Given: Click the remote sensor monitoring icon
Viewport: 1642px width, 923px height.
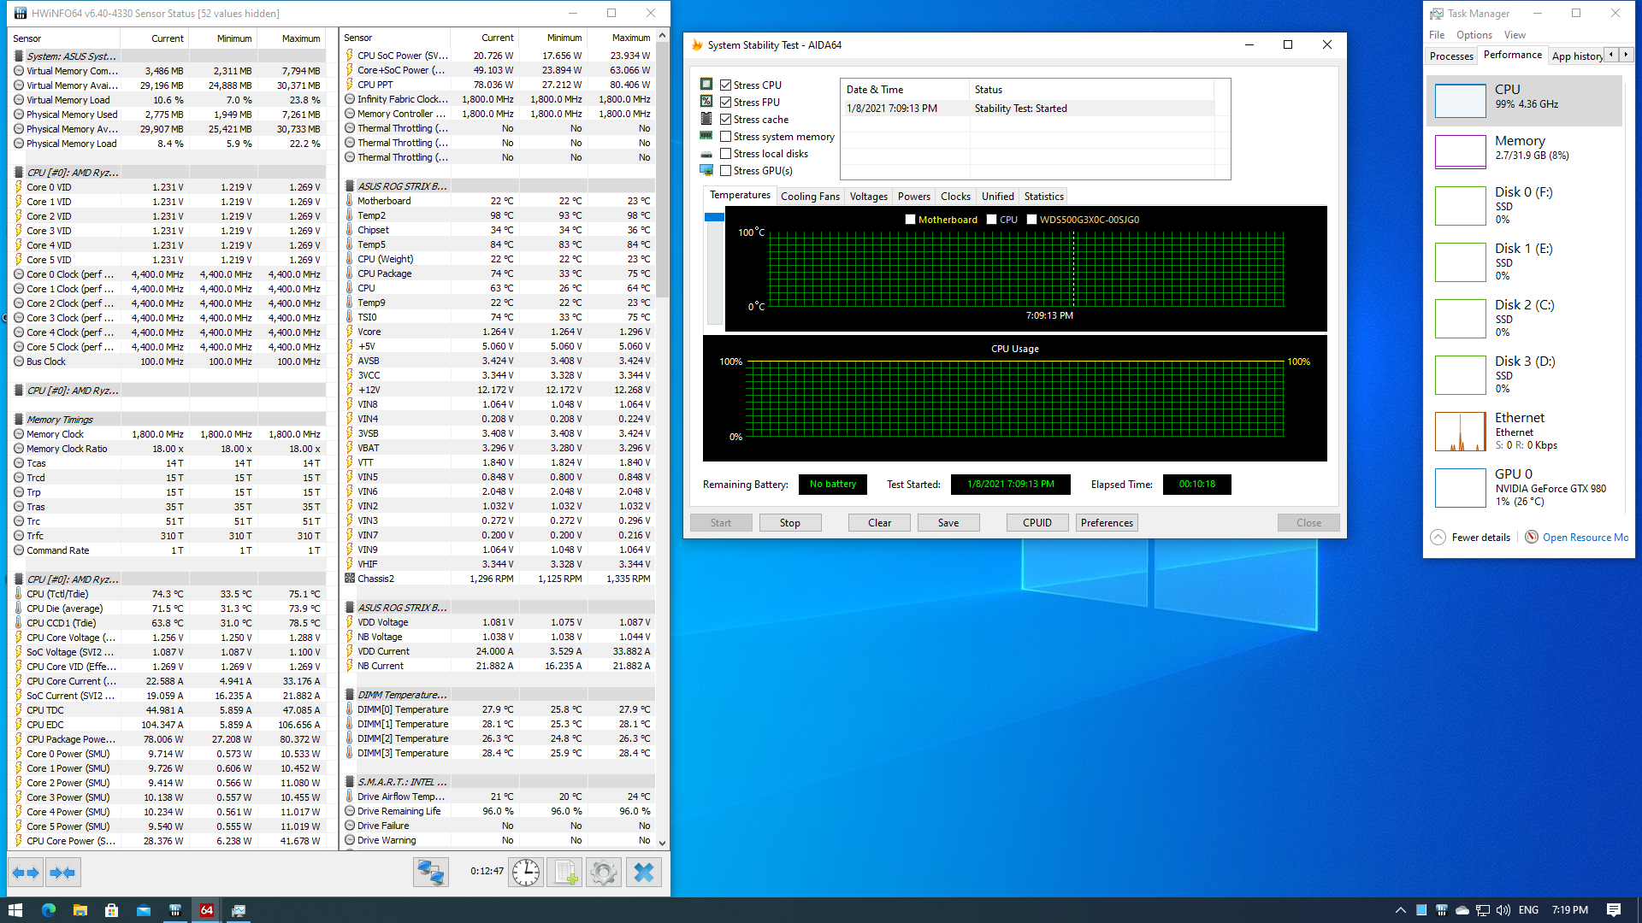Looking at the screenshot, I should [x=430, y=872].
